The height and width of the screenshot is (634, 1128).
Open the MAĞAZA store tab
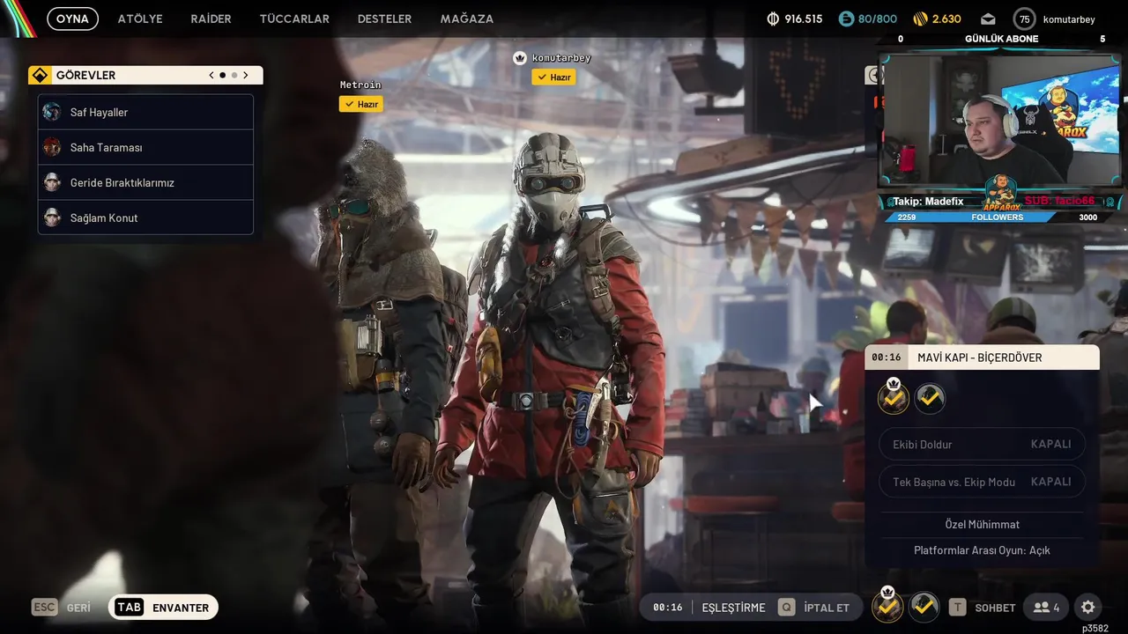(x=467, y=18)
